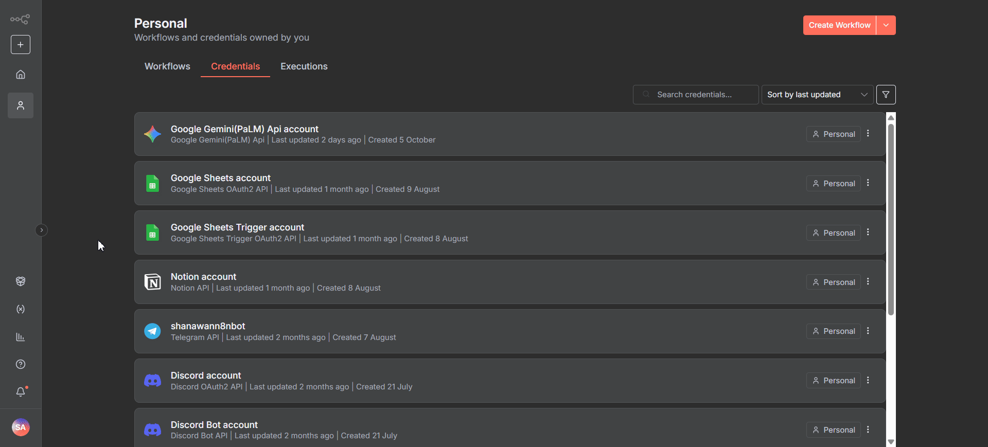988x447 pixels.
Task: Switch to the Executions tab
Action: [304, 66]
